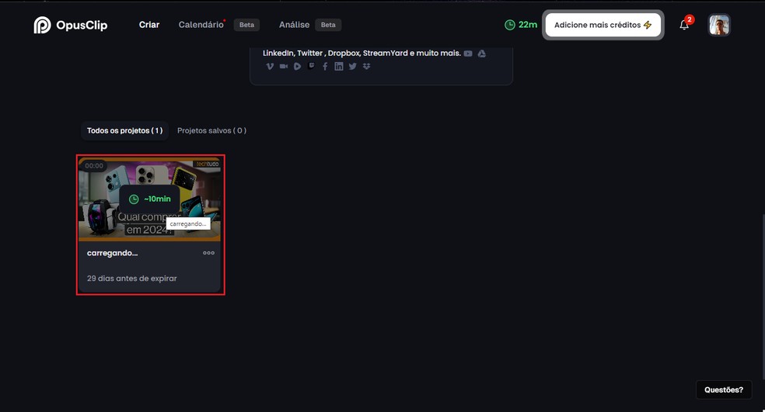Select Todos os projetos tab
Image resolution: width=765 pixels, height=412 pixels.
pos(125,130)
